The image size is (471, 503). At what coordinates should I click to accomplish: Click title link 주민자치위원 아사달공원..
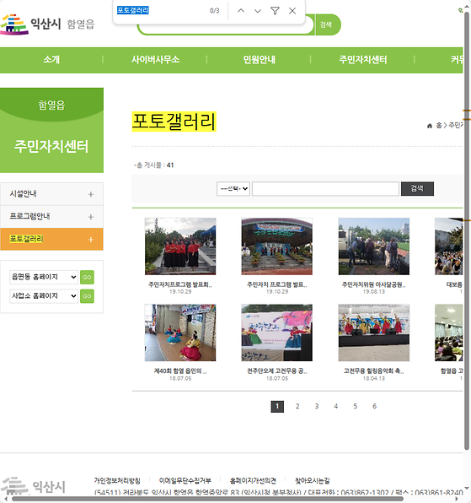pos(373,284)
